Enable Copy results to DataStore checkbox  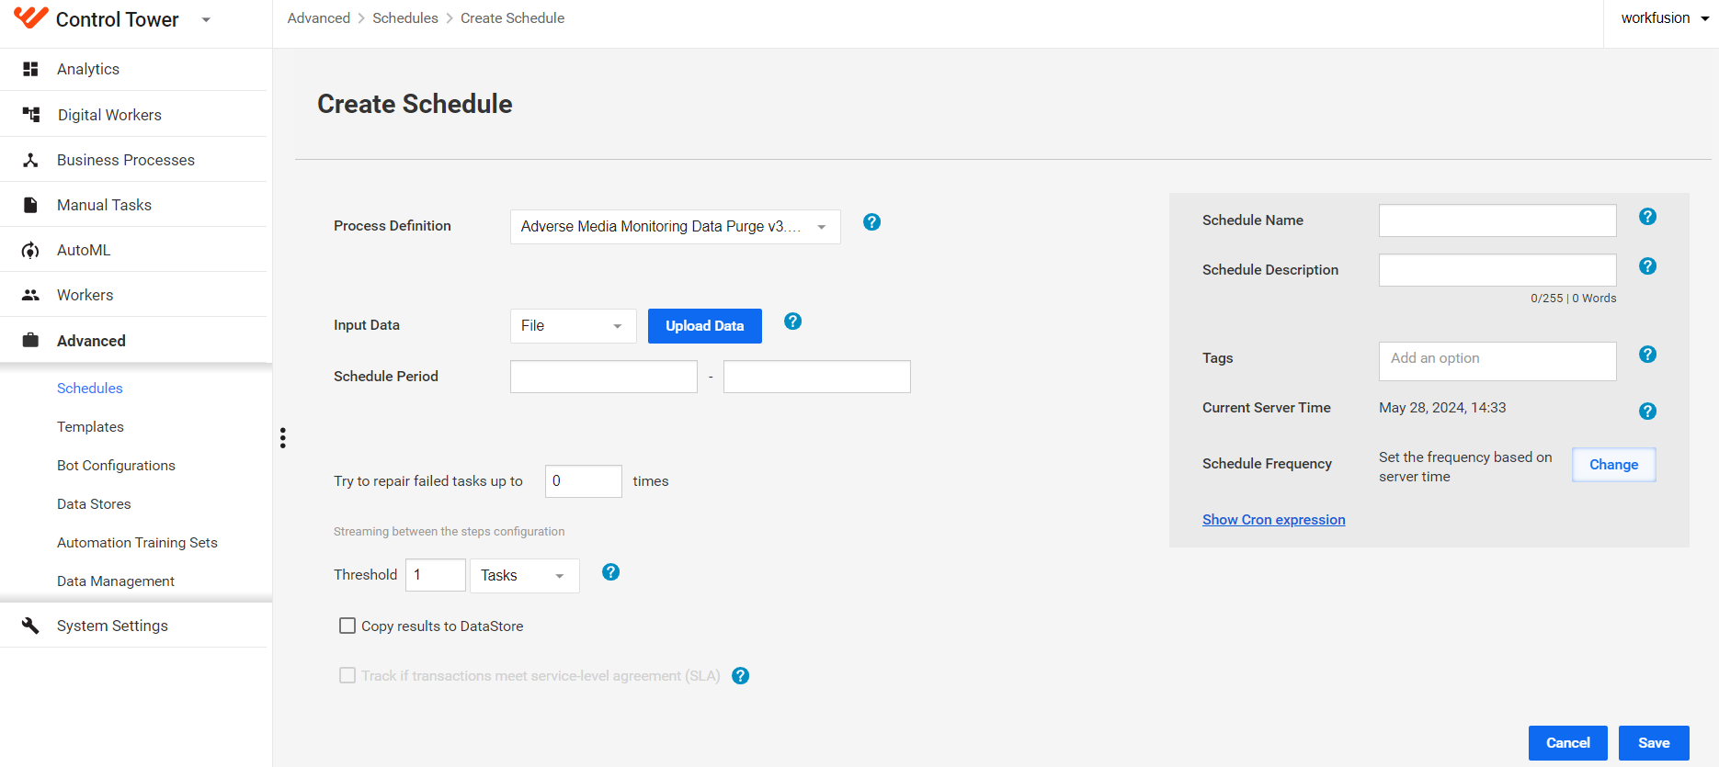[347, 626]
